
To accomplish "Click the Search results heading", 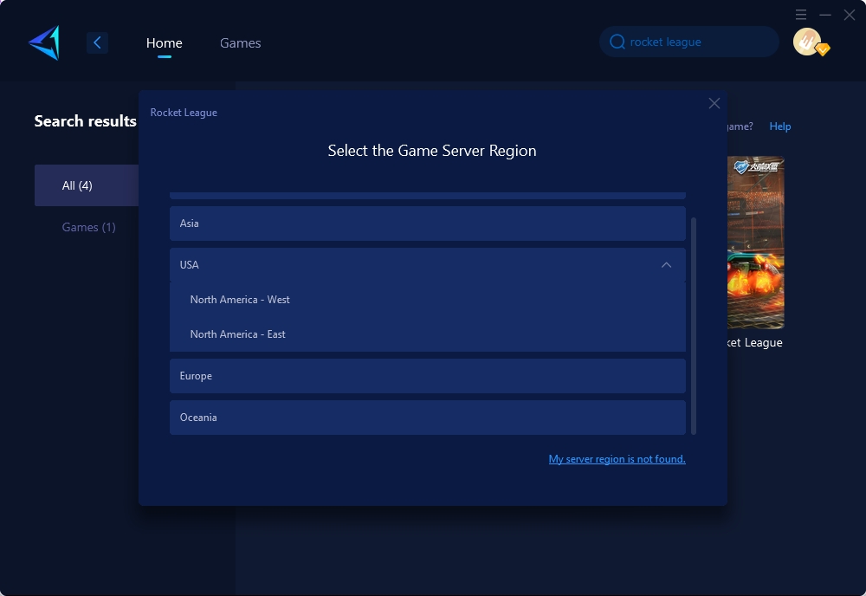I will (85, 121).
